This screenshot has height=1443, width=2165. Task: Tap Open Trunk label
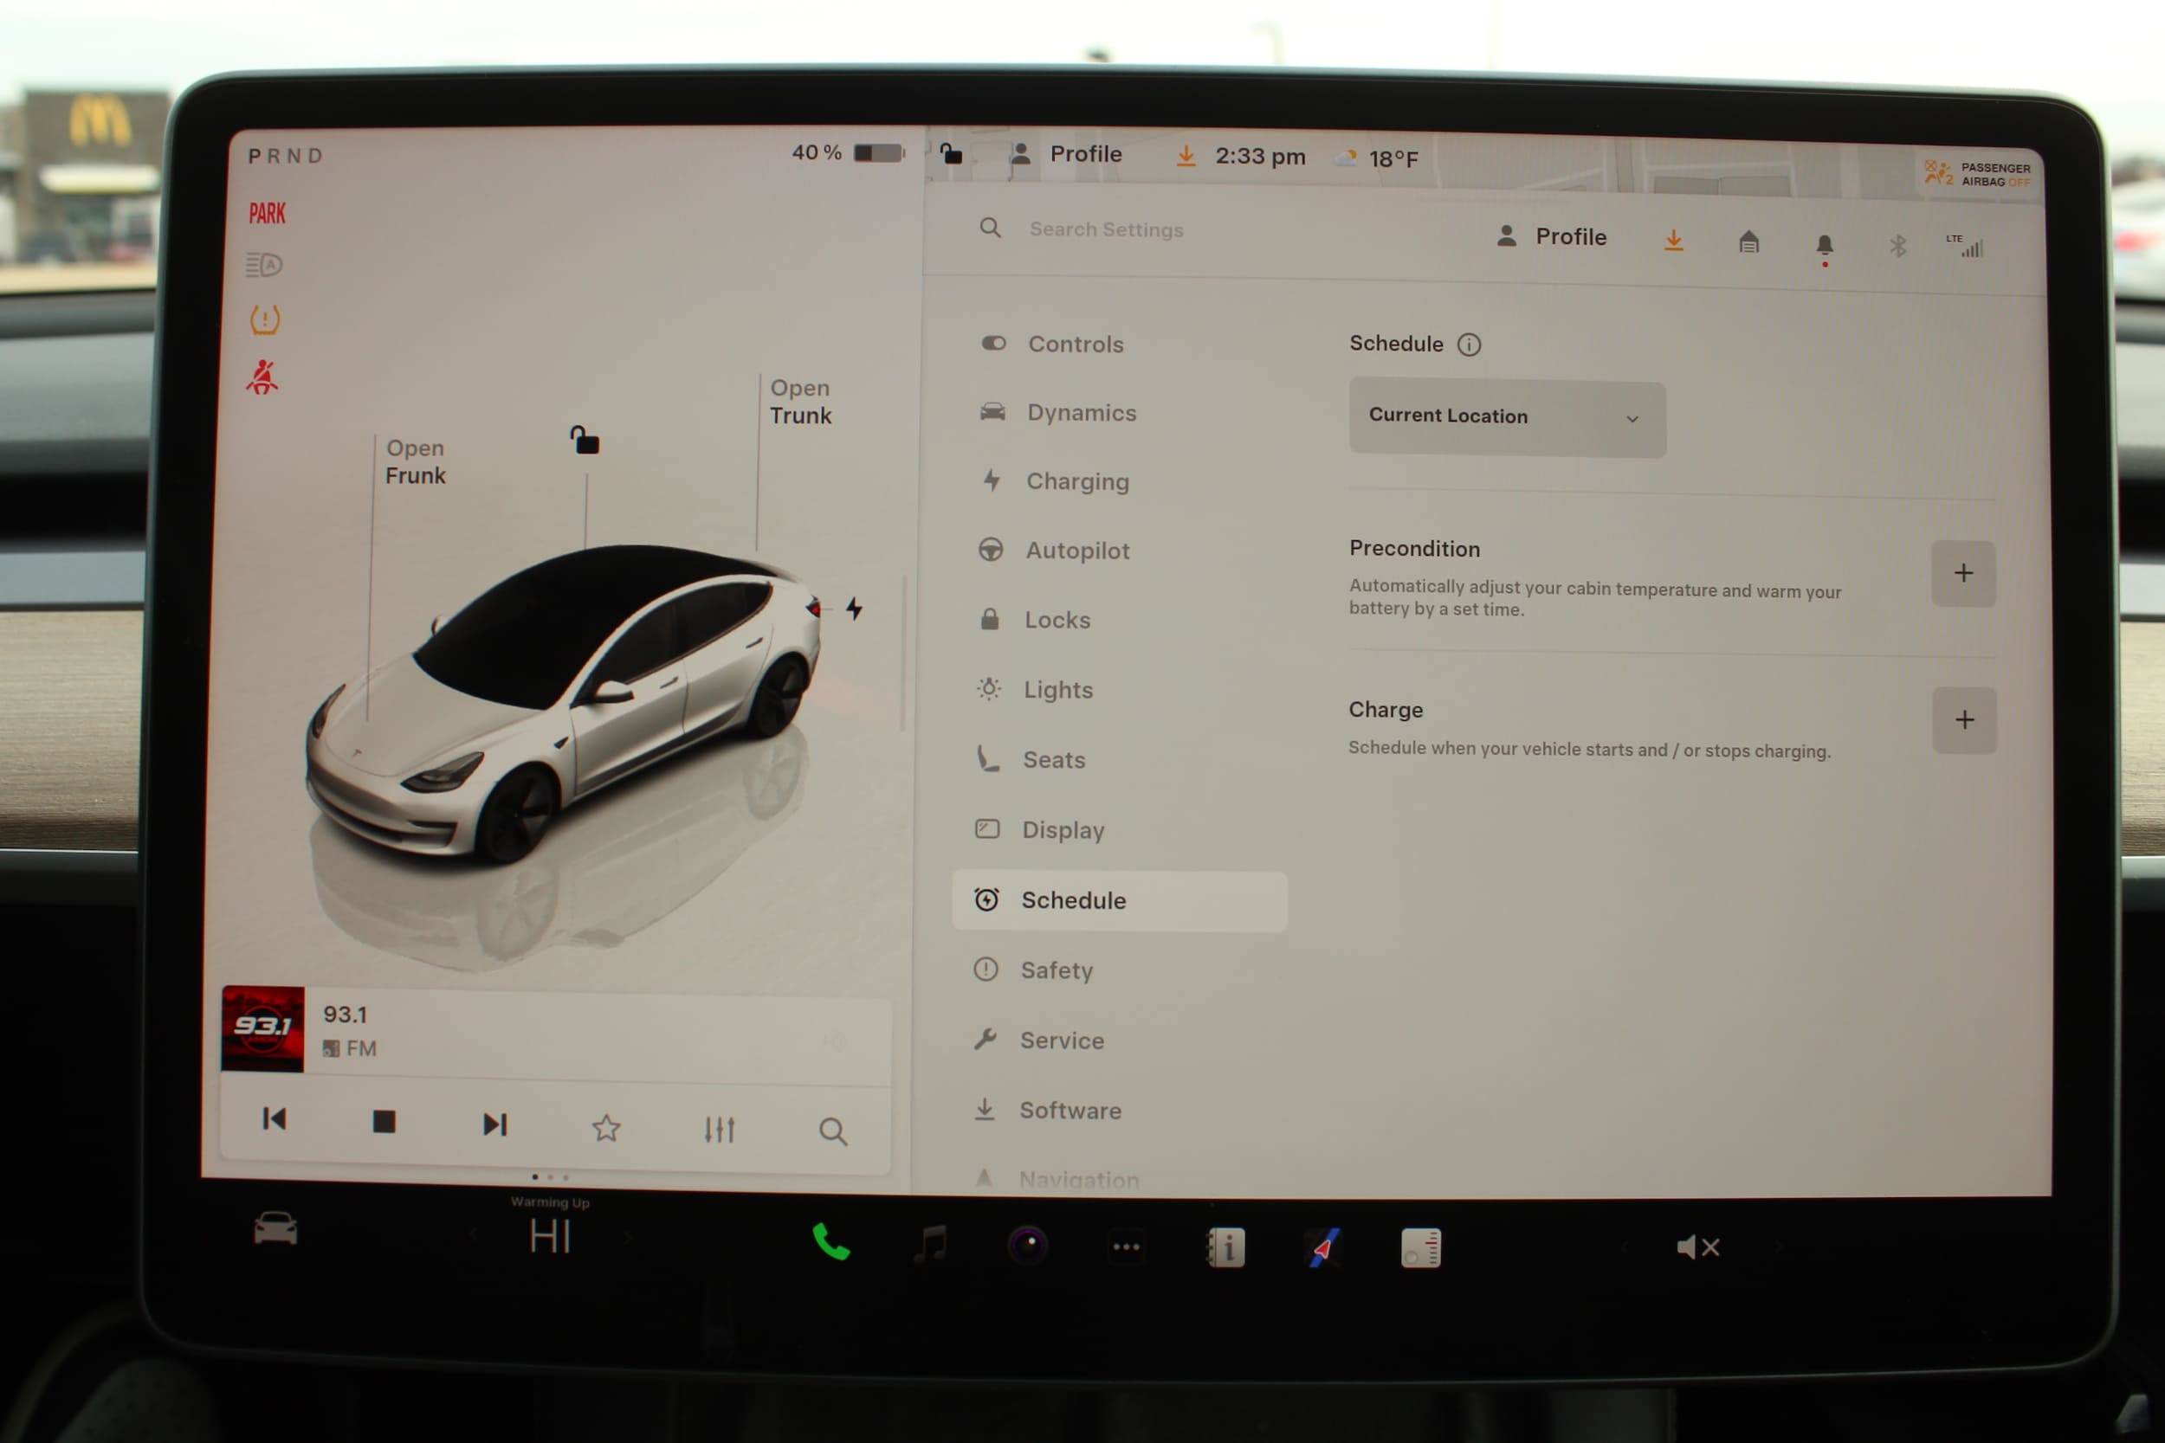pyautogui.click(x=800, y=403)
